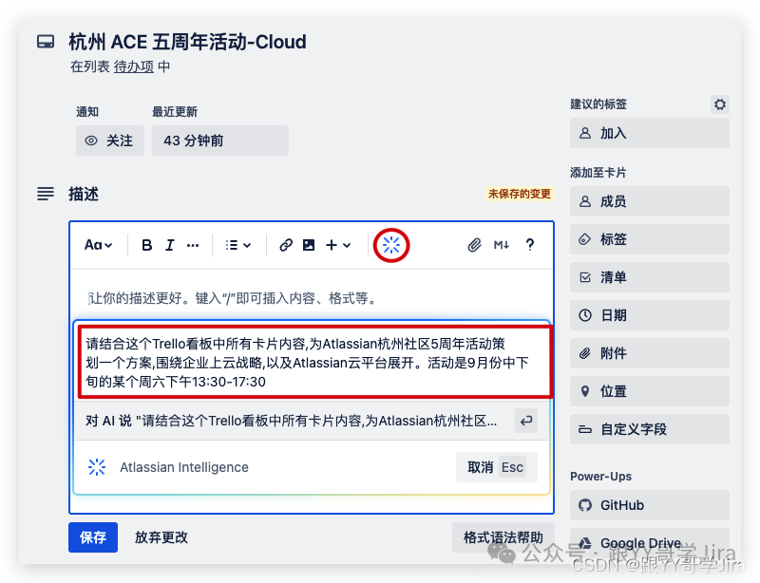Toggle watching with the 关注 button
The width and height of the screenshot is (760, 583).
point(110,141)
